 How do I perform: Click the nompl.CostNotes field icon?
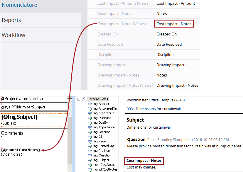90,169
